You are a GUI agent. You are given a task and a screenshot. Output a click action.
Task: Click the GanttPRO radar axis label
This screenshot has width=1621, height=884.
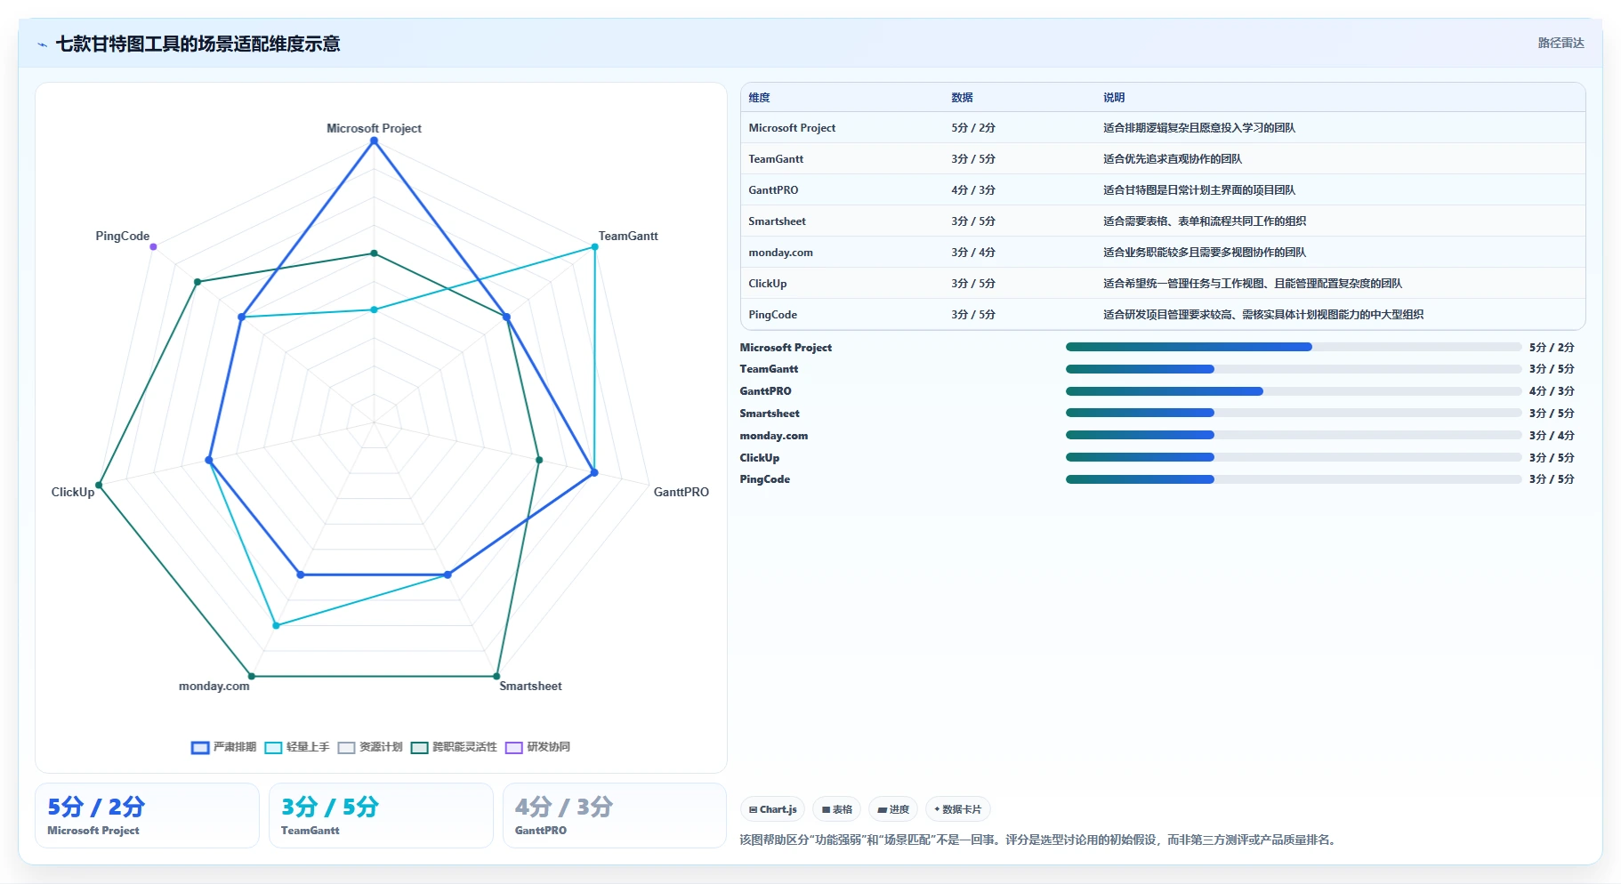[681, 492]
